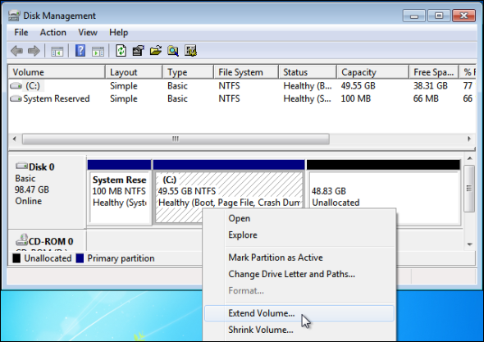
Task: Open the Action menu
Action: coord(53,33)
